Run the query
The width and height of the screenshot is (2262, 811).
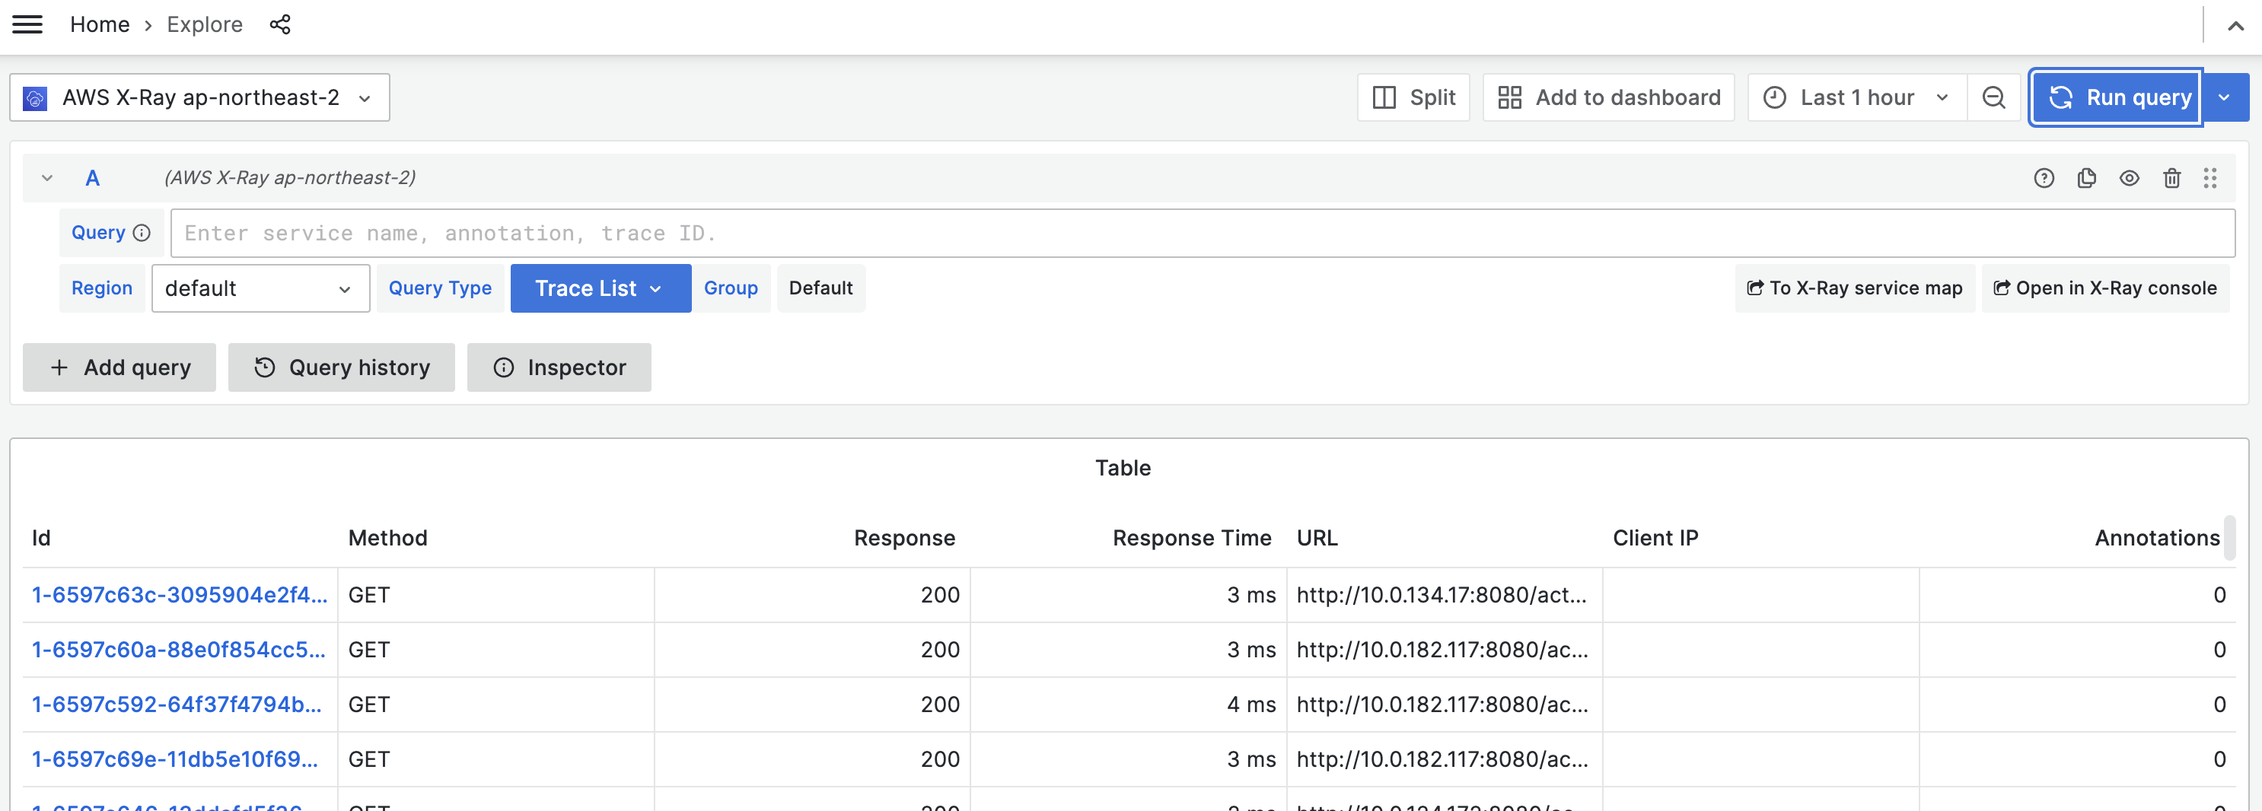pos(2116,97)
